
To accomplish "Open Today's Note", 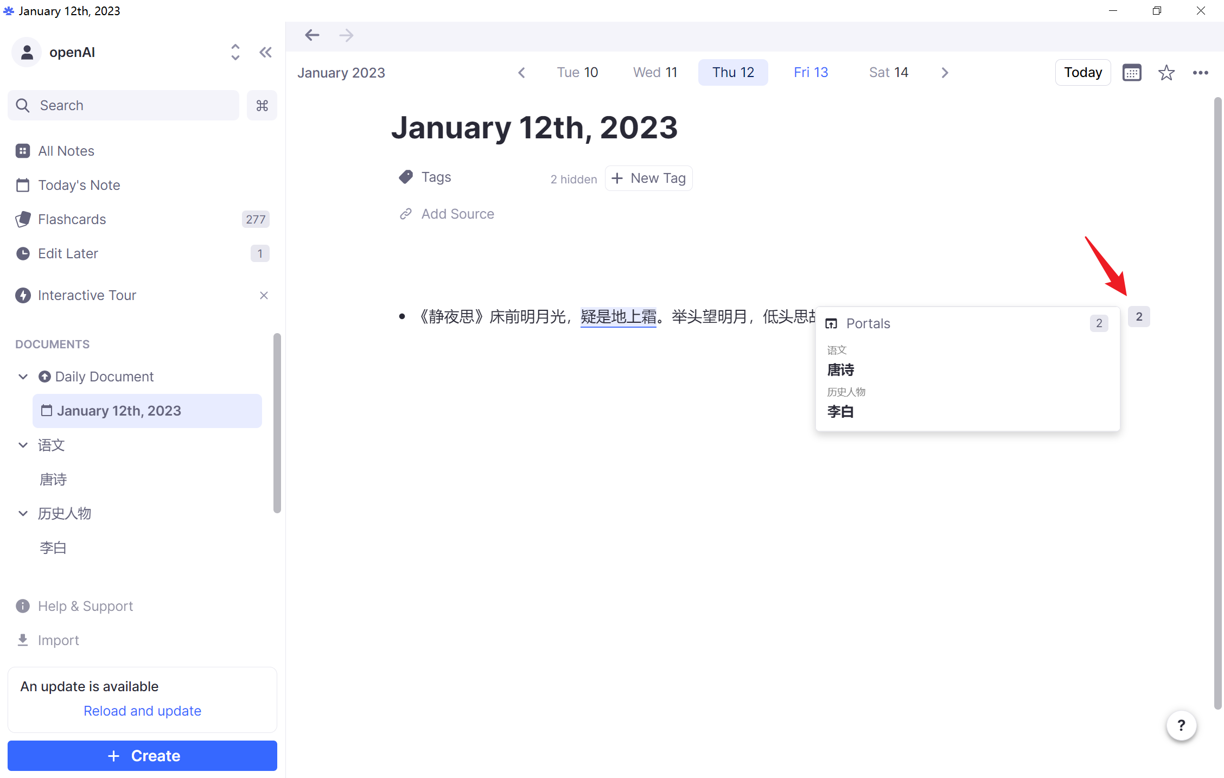I will pyautogui.click(x=79, y=184).
